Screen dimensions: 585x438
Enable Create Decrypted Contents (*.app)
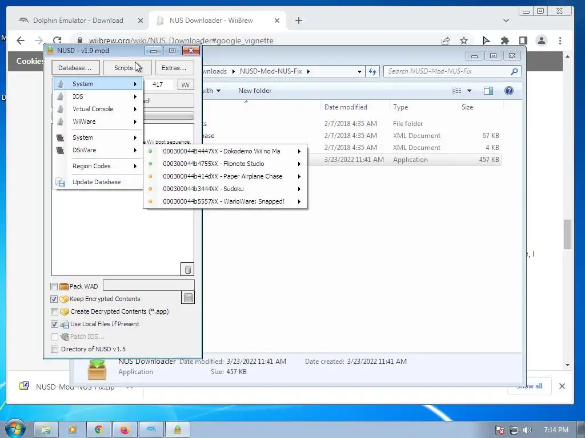pyautogui.click(x=54, y=312)
